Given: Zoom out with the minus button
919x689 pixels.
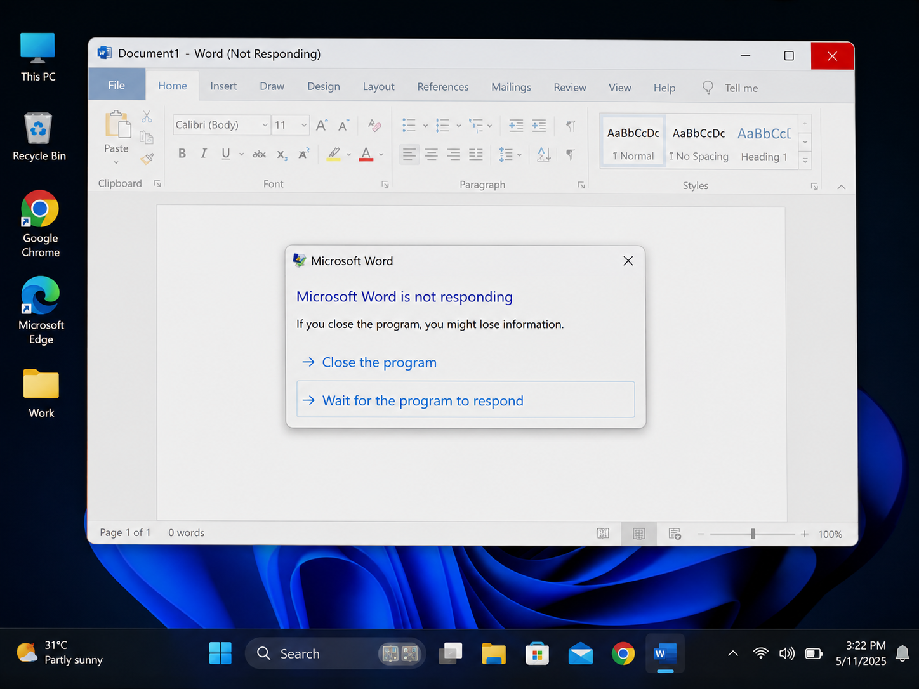Looking at the screenshot, I should 701,534.
